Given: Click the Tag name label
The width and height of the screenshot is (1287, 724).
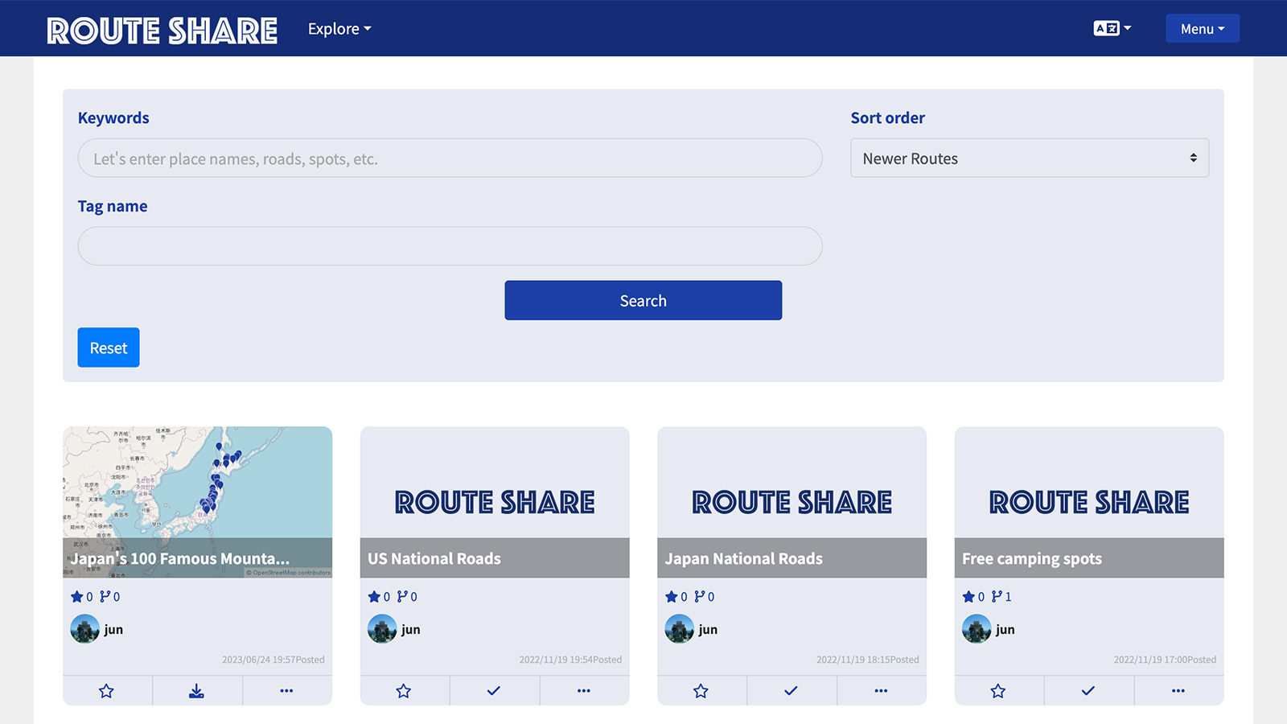Looking at the screenshot, I should click(x=113, y=206).
